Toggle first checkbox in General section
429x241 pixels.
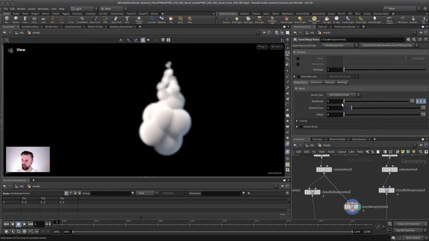click(x=298, y=58)
